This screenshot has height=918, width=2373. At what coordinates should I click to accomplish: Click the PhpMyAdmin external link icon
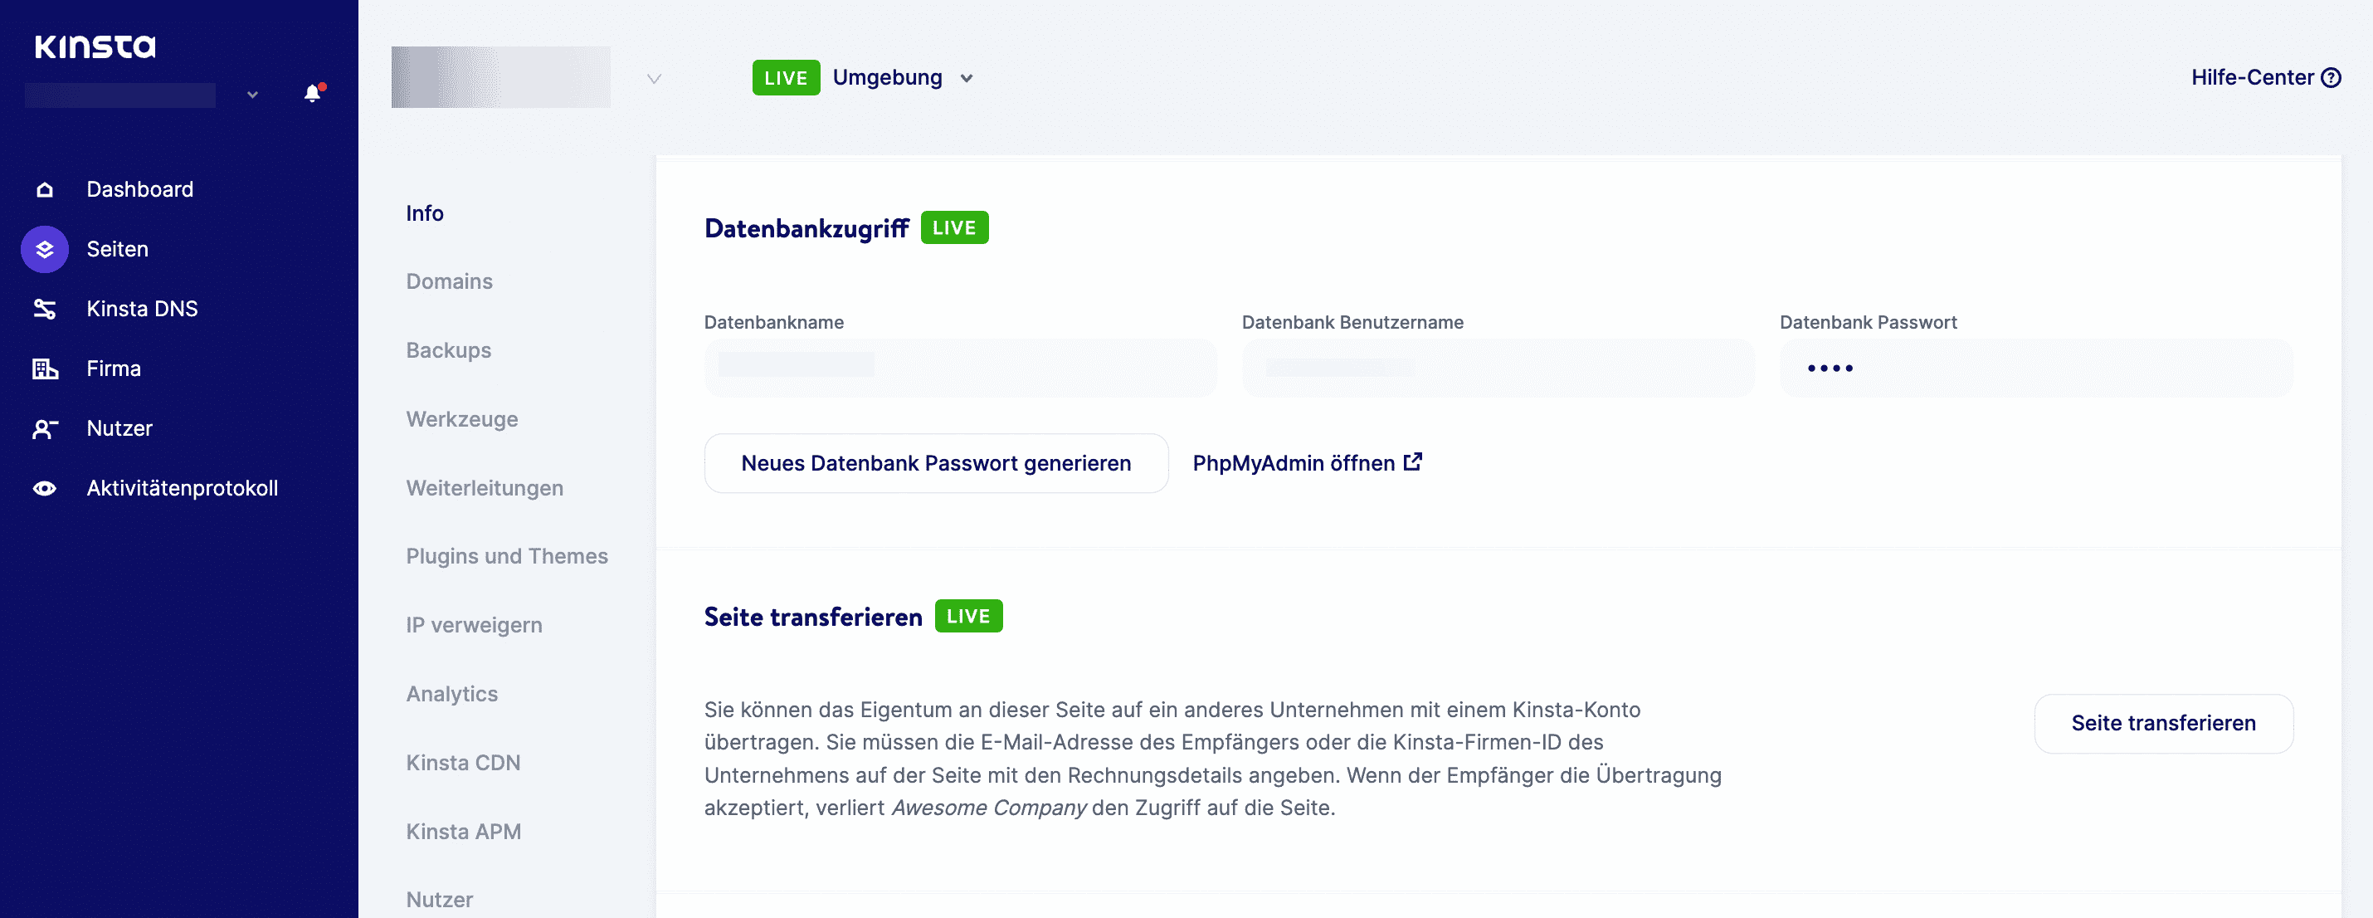tap(1413, 461)
